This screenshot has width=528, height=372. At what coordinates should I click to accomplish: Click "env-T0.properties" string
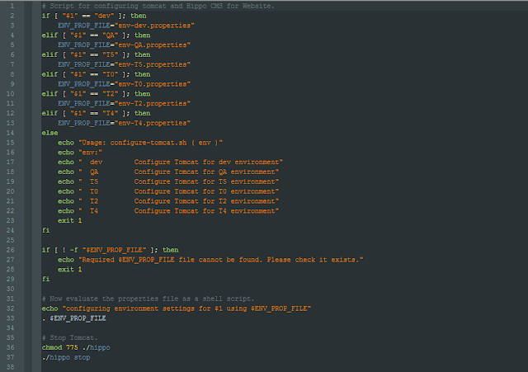coord(153,84)
